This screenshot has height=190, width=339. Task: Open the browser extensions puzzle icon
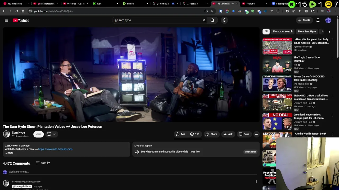coord(278,11)
